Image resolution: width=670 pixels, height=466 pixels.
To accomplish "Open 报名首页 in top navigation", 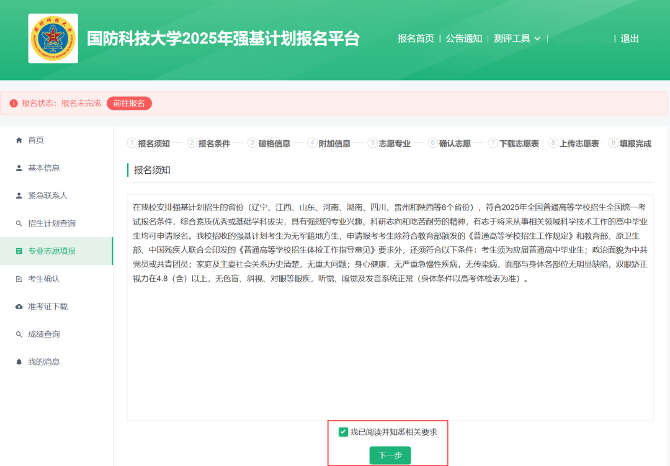I will (415, 38).
